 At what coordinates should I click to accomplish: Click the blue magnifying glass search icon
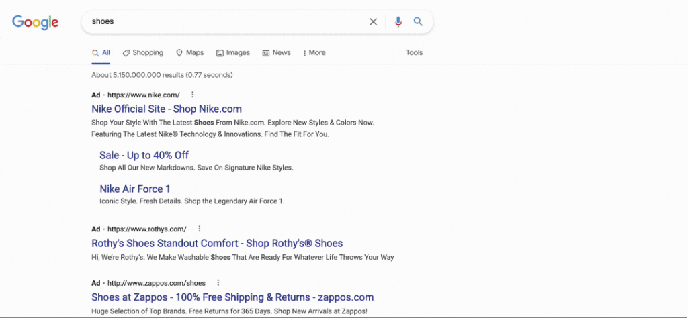pos(418,21)
